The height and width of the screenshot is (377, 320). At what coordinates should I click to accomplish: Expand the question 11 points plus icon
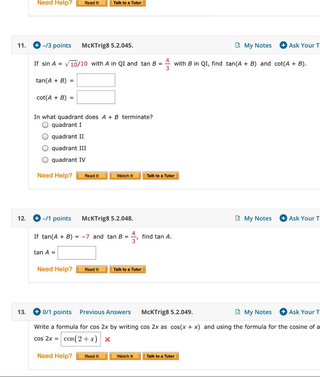(x=37, y=45)
